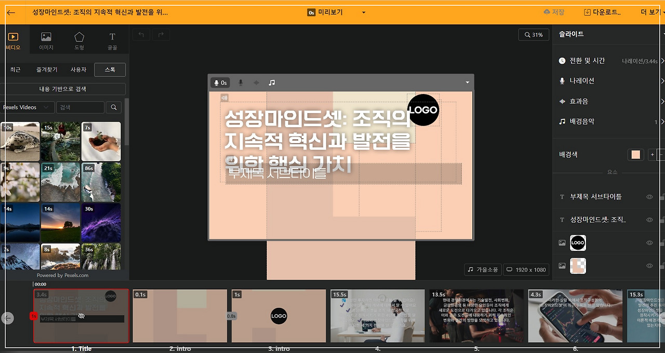Viewport: 665px width, 353px height.
Task: Click the 0s narration microphone on canvas toolbar
Action: (220, 83)
